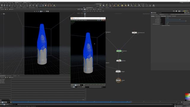This screenshot has width=190, height=107.
Task: Add a Geometry Light from the shelf
Action: click(x=110, y=5)
